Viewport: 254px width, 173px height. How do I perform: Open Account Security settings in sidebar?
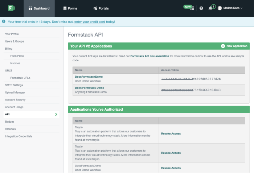pos(15,100)
